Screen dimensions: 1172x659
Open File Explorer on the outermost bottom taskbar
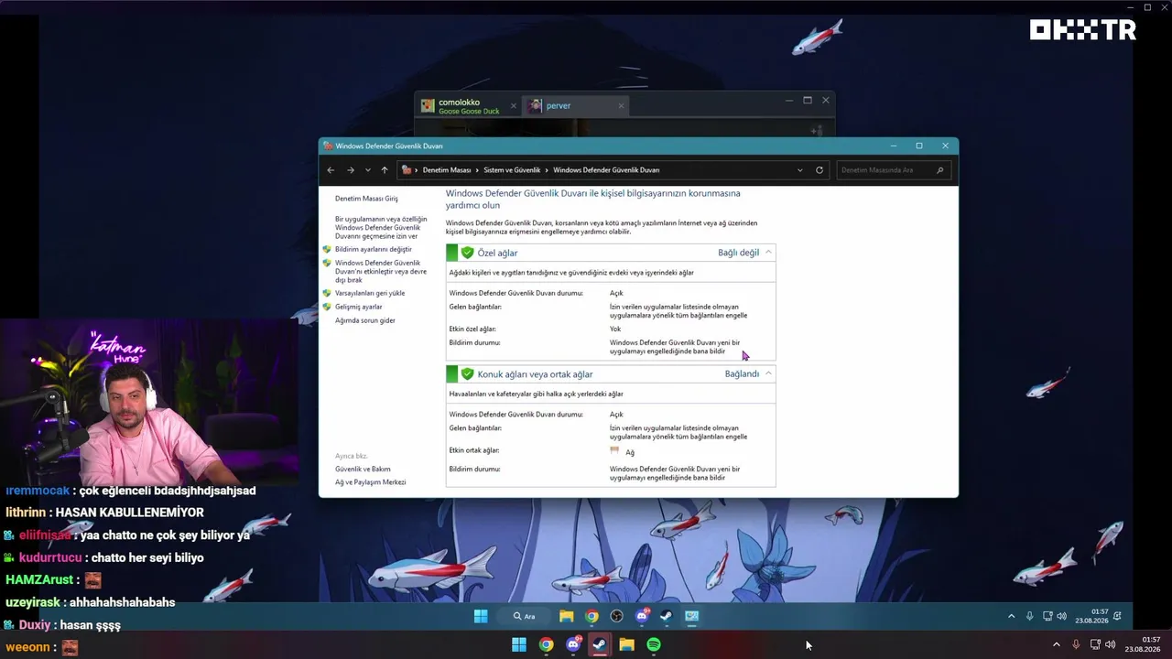627,644
